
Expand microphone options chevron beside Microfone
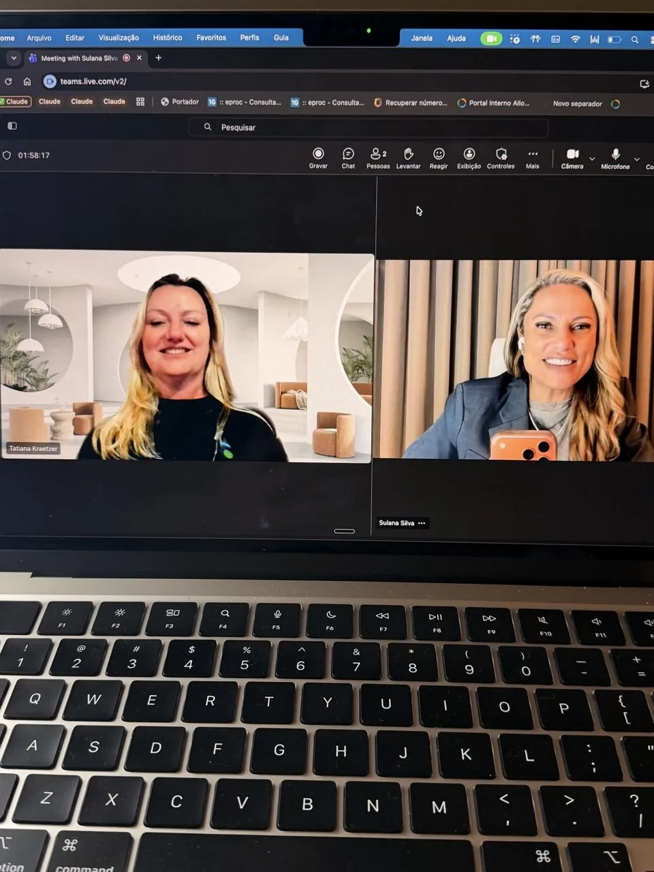click(637, 159)
